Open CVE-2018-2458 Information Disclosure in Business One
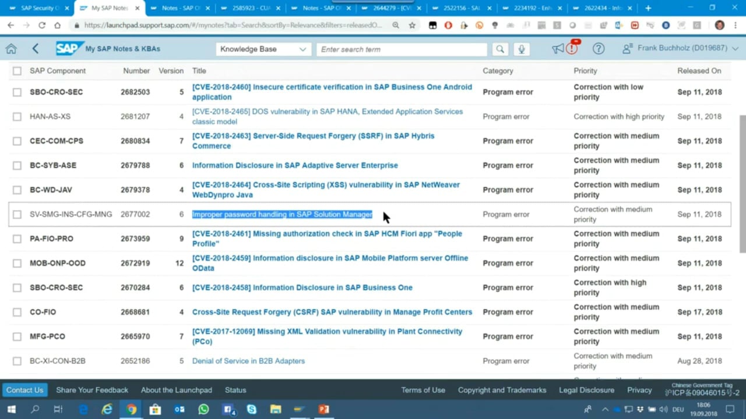Viewport: 746px width, 419px height. point(302,287)
